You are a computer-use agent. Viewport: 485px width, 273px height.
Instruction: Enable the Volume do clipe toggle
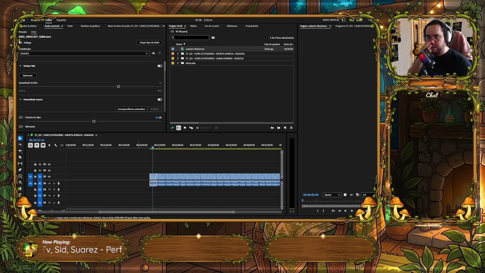click(x=21, y=118)
